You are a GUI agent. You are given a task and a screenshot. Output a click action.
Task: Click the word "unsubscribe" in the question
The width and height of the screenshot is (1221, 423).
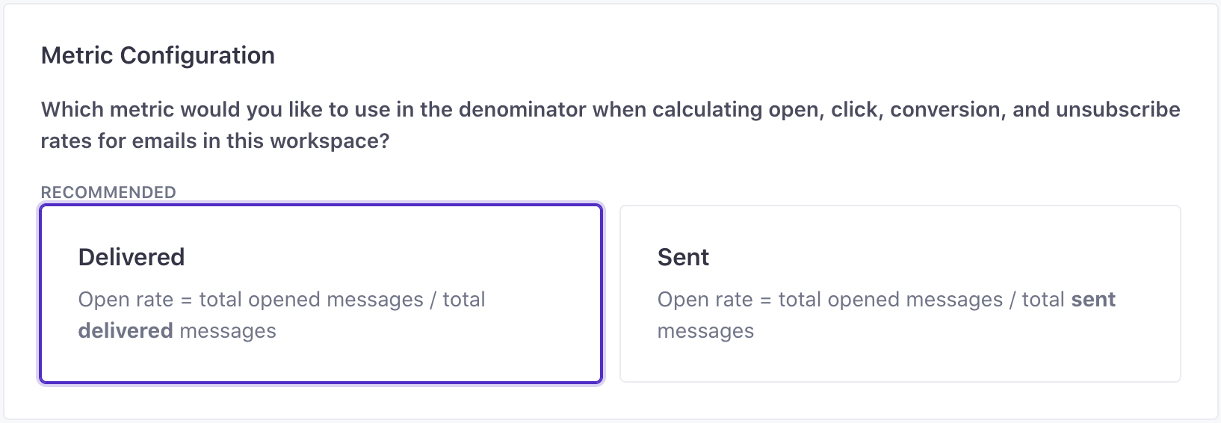(1118, 110)
